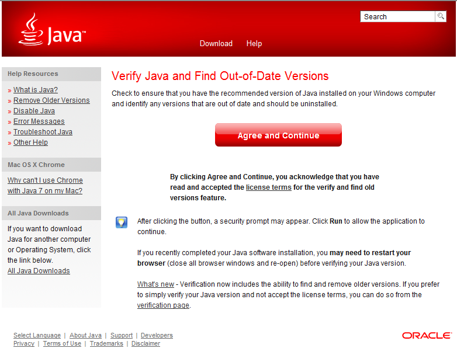
Task: Open the Other Help link
Action: point(30,142)
